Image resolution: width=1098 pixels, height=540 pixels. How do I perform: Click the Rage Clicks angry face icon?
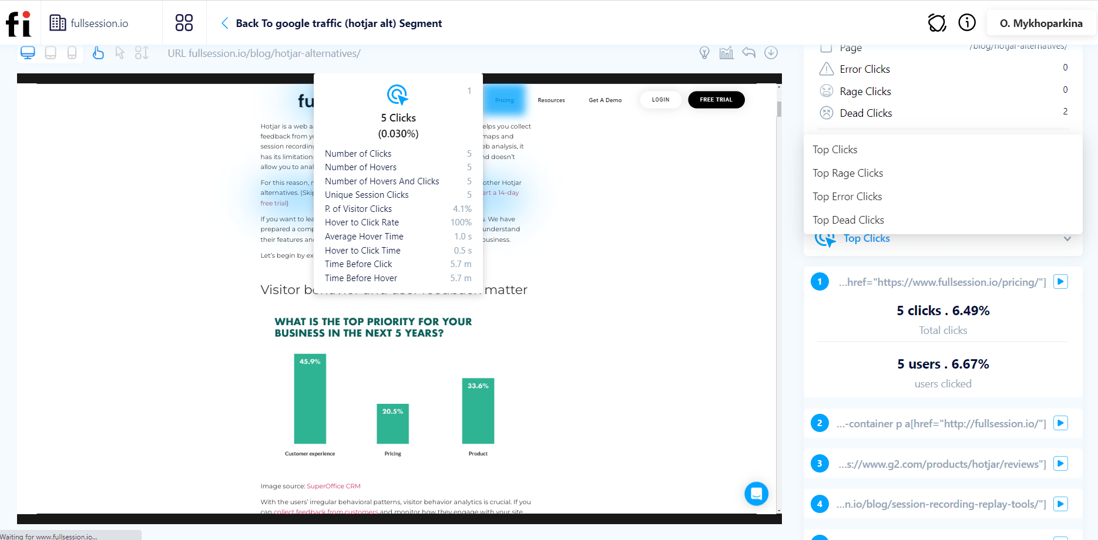click(827, 91)
